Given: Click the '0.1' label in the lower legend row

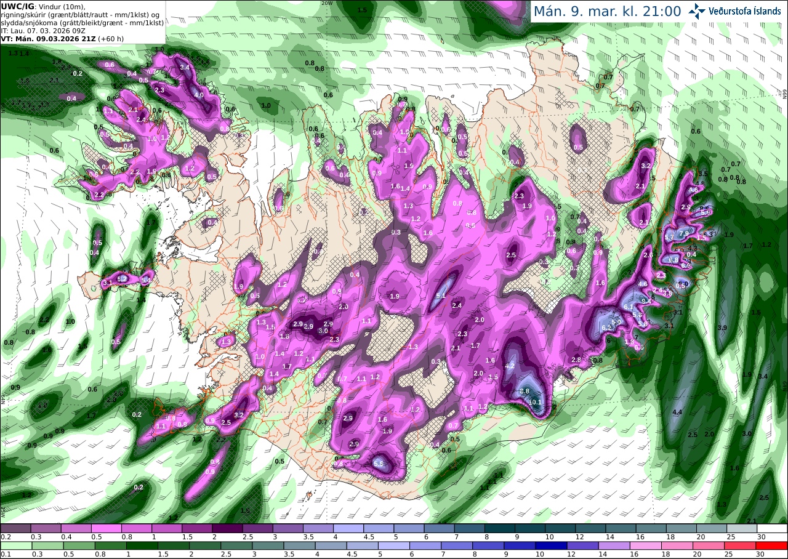Looking at the screenshot, I should pos(5,554).
